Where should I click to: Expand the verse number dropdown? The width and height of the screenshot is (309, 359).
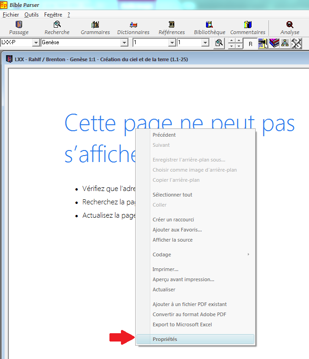point(206,43)
